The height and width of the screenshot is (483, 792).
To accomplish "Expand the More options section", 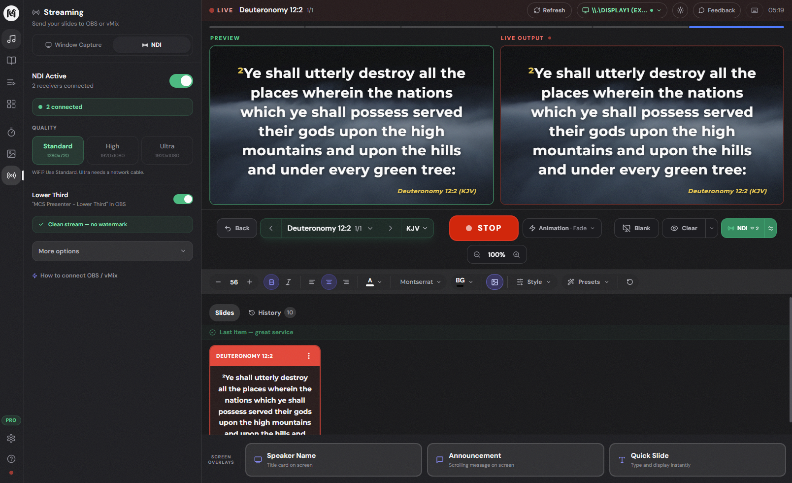I will coord(112,251).
